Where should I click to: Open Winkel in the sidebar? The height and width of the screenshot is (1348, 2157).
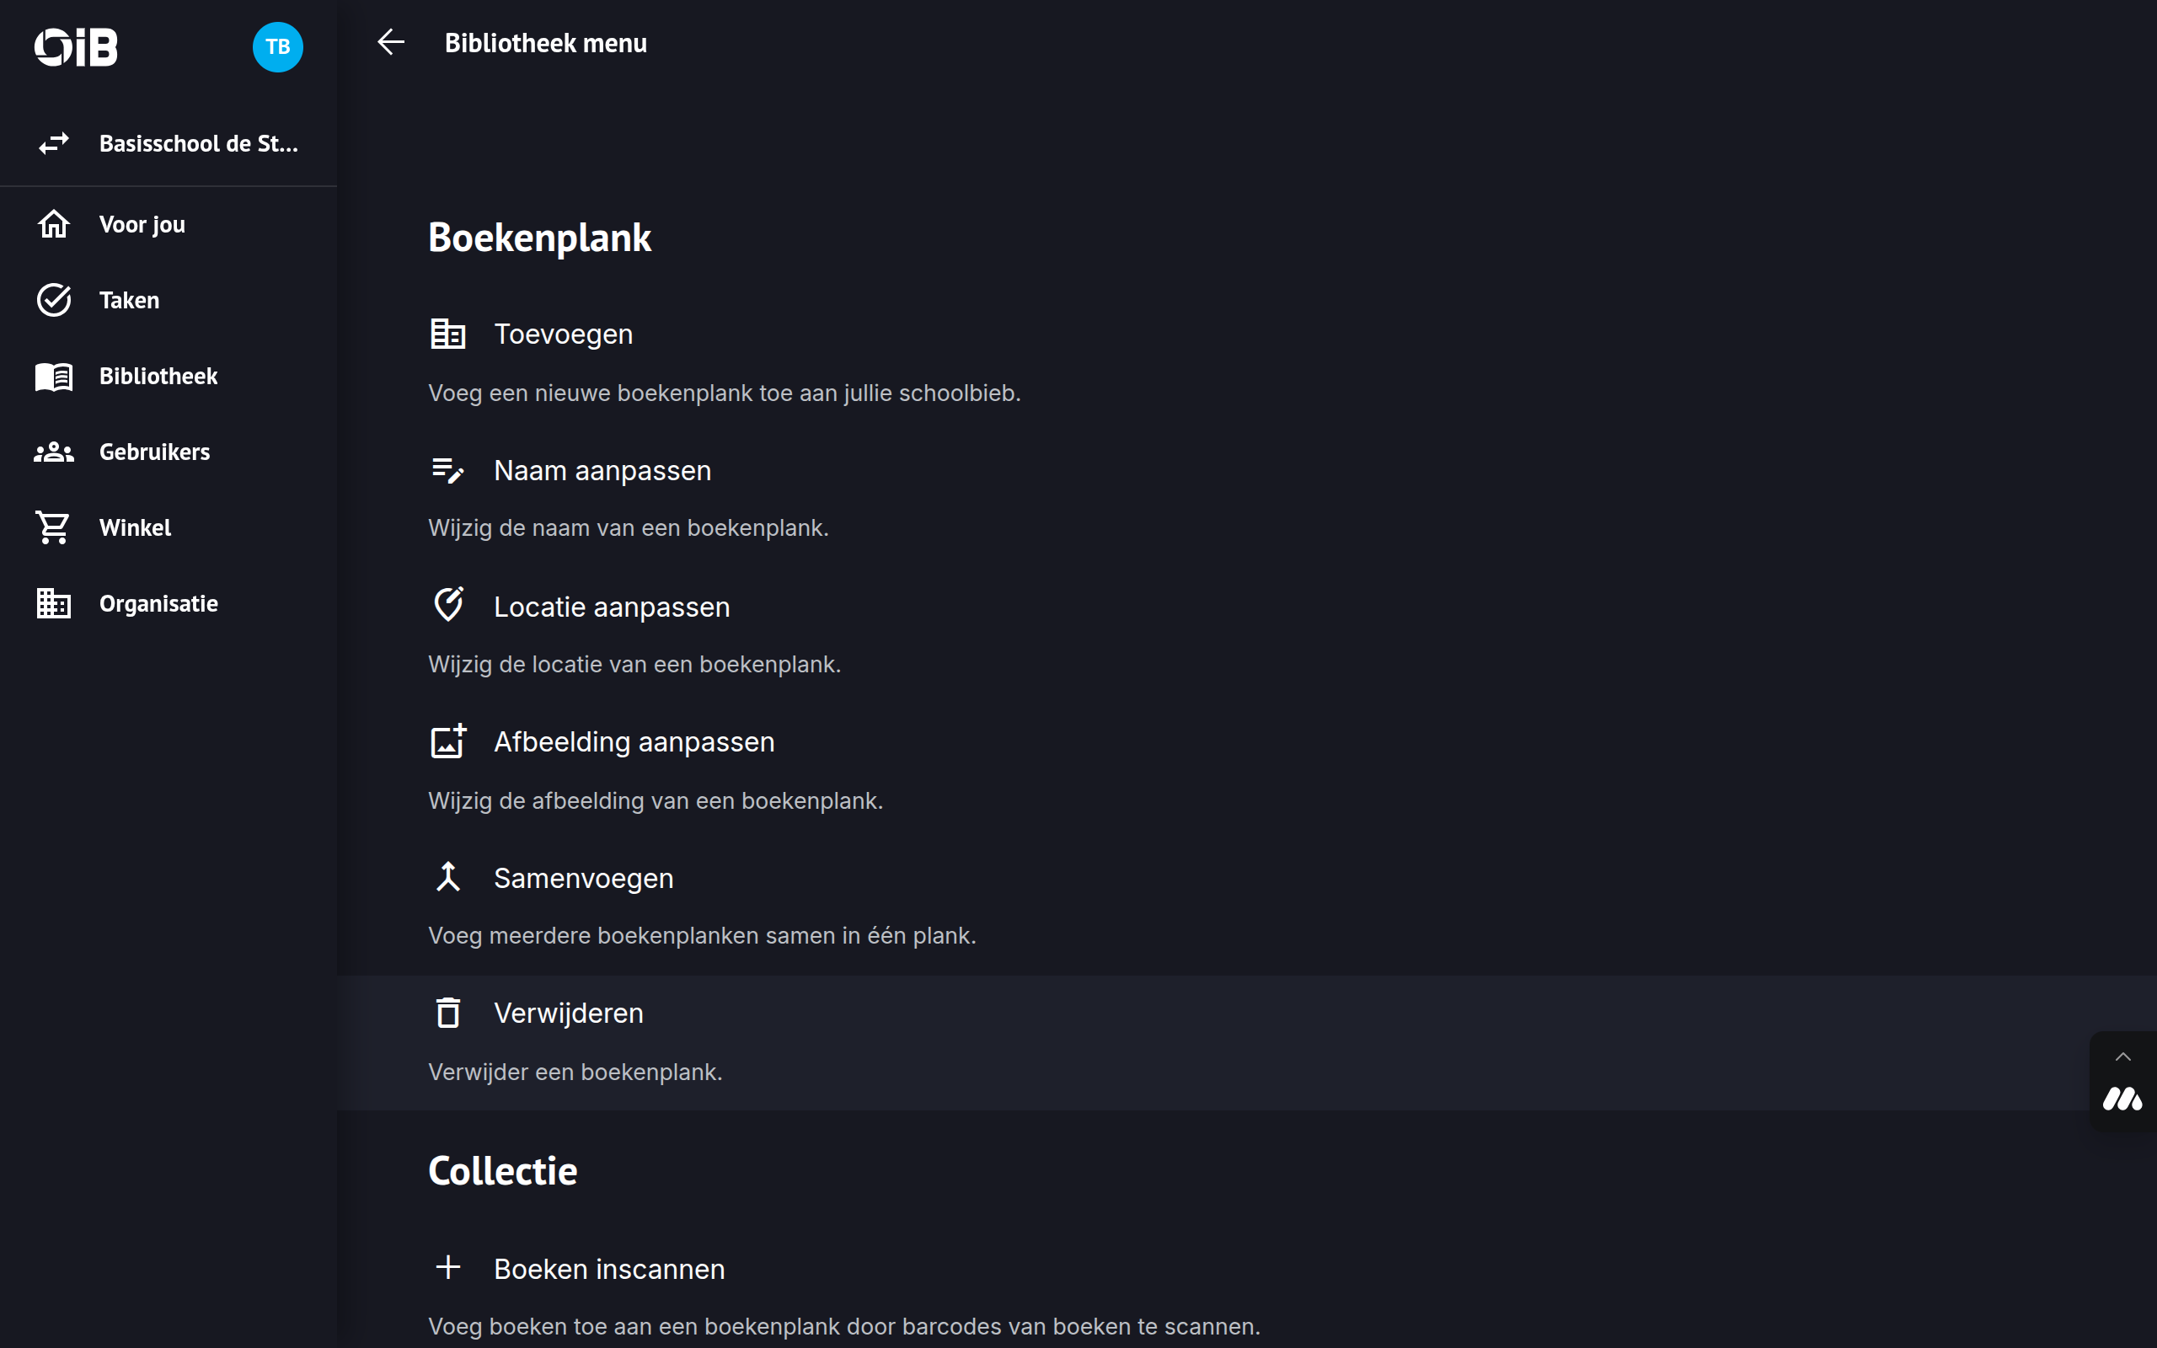135,527
